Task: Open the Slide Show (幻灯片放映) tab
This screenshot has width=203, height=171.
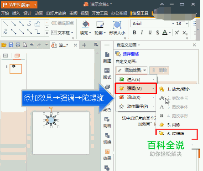Action: point(56,13)
